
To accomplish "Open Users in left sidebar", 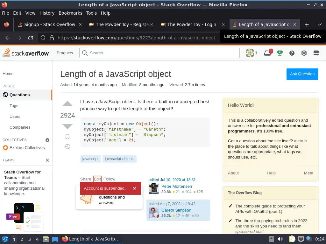I will 15,116.
